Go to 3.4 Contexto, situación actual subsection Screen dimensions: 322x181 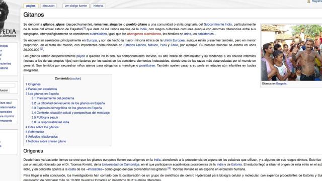70,113
